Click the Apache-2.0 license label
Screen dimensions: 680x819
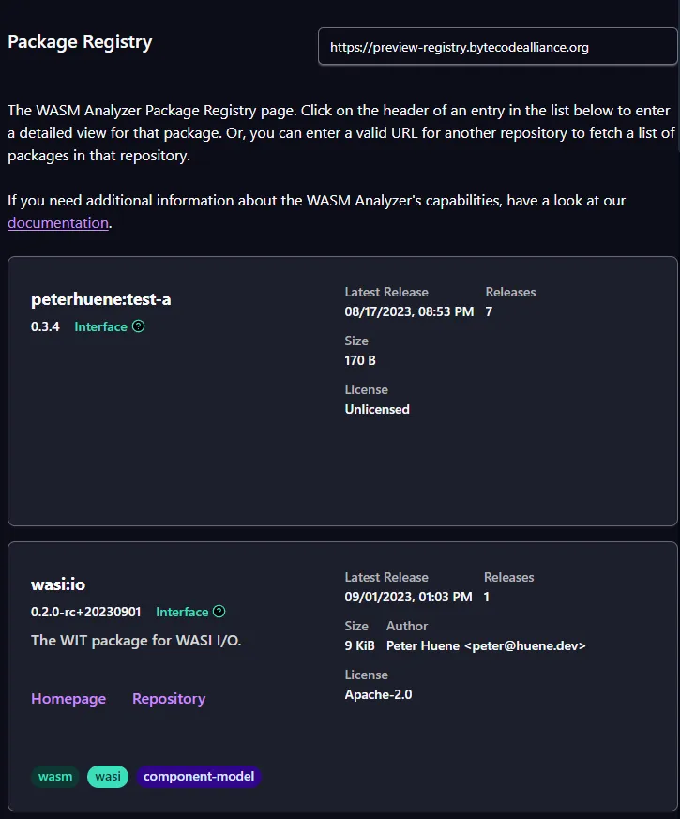(x=378, y=694)
